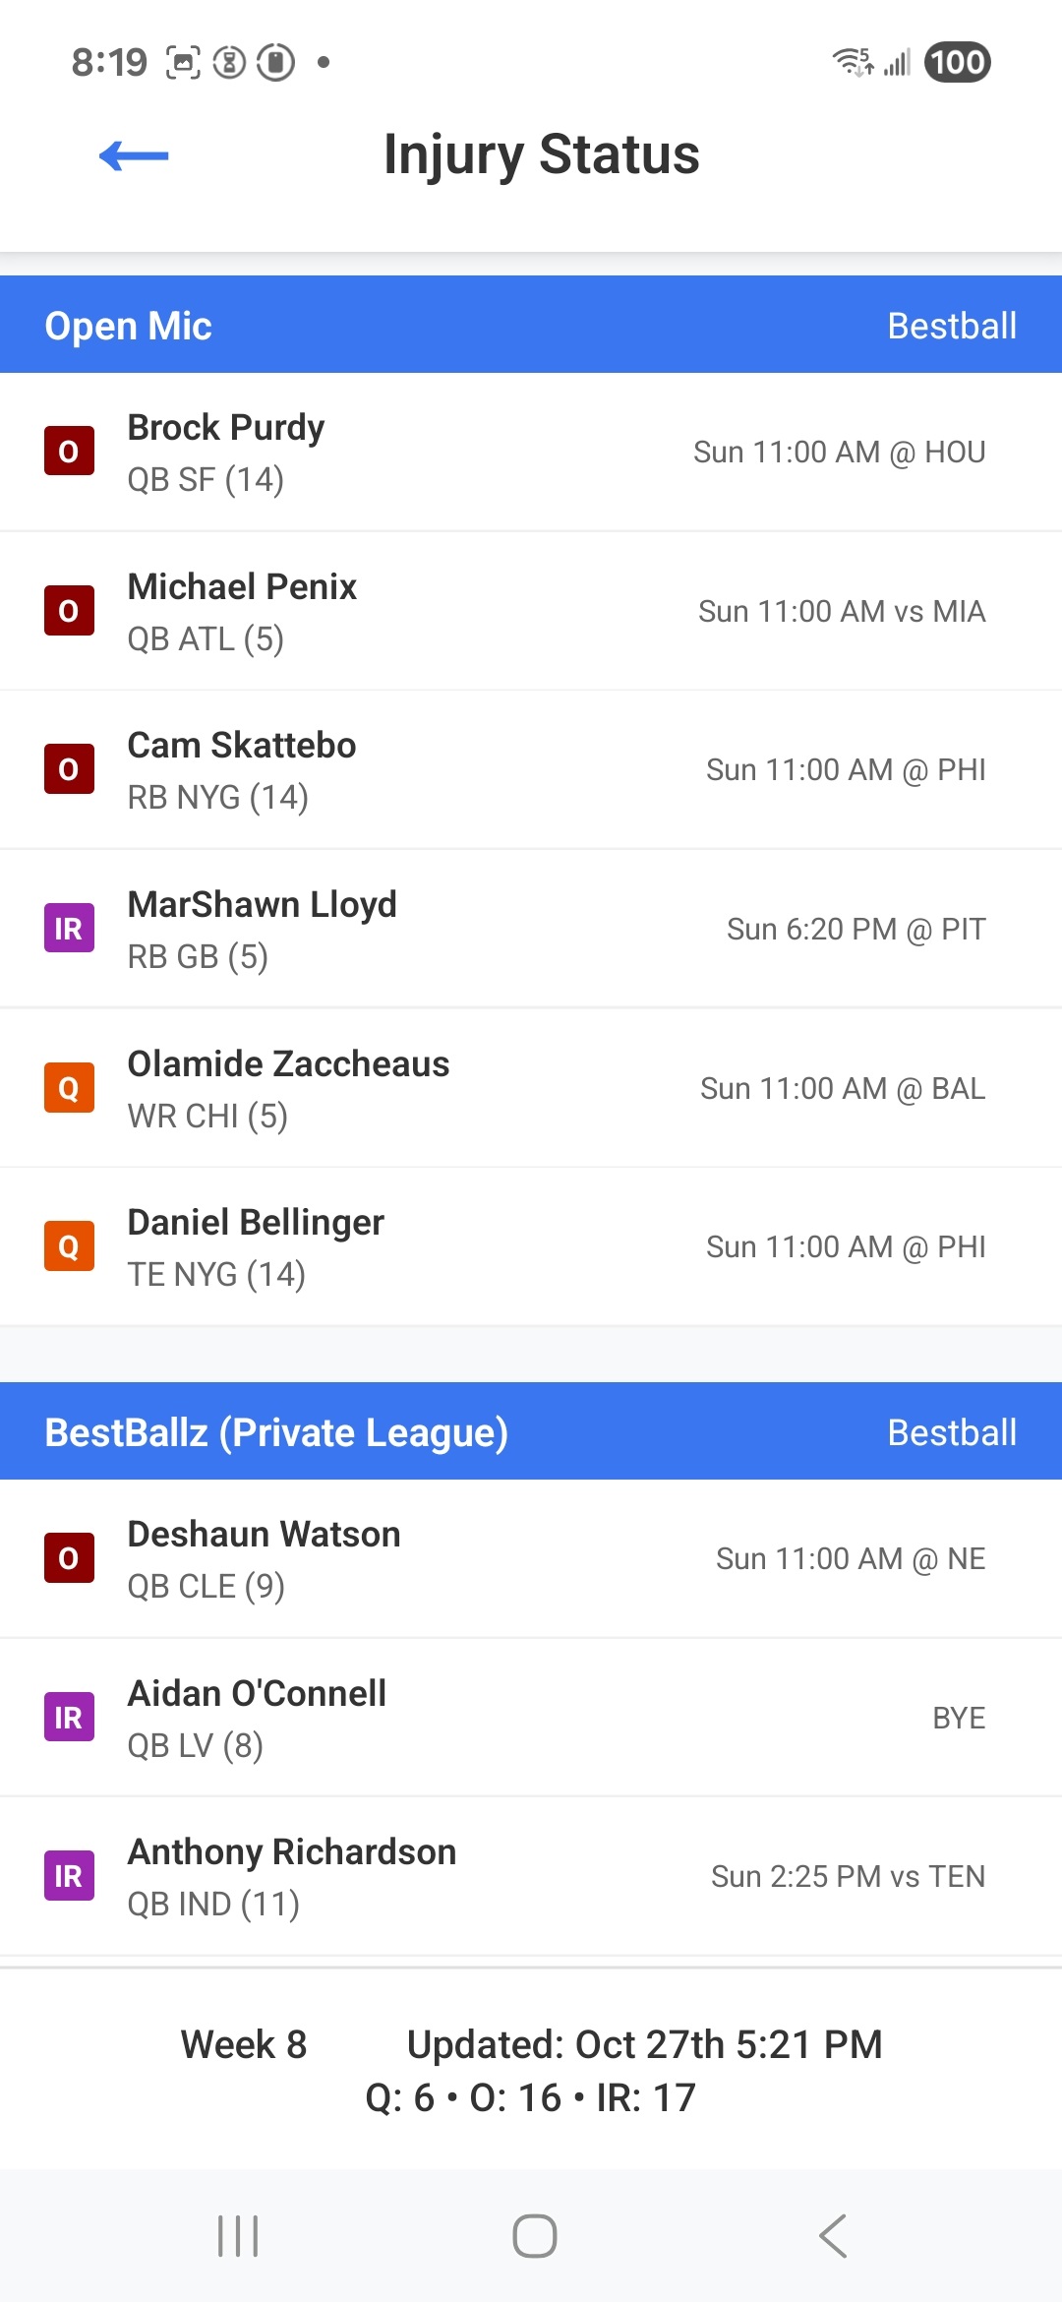Tap the blue back arrow
This screenshot has height=2302, width=1062.
click(x=134, y=155)
